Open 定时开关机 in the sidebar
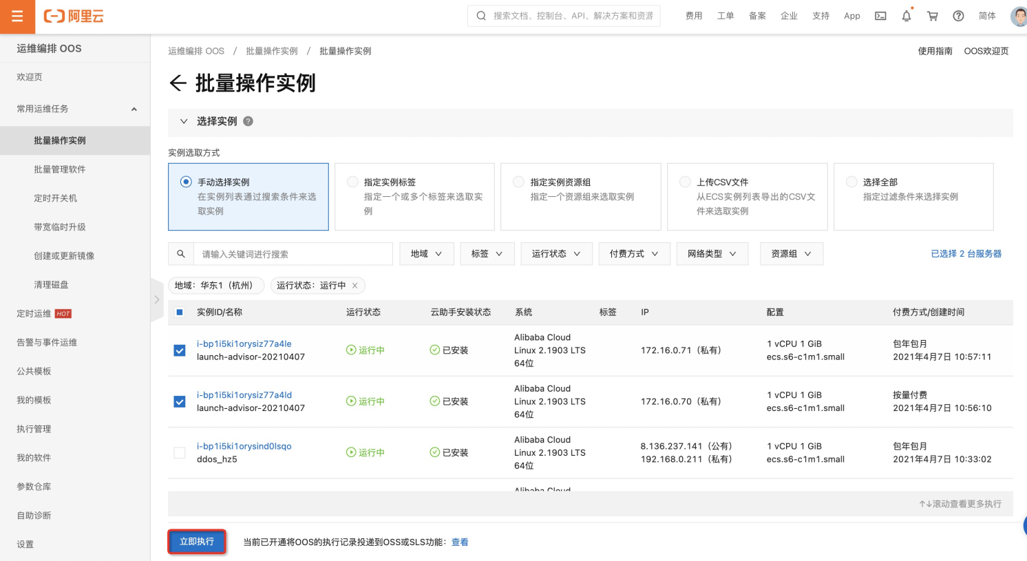1027x561 pixels. click(x=56, y=198)
